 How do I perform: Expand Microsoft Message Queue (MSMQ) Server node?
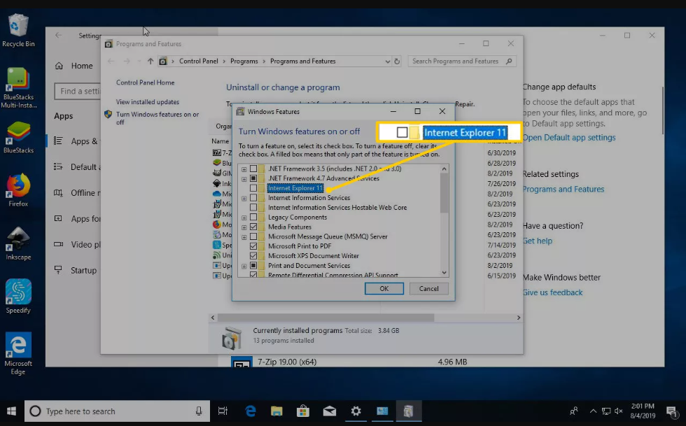tap(244, 236)
